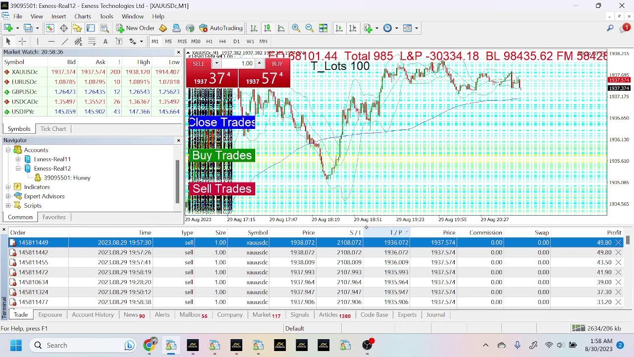Image resolution: width=634 pixels, height=357 pixels.
Task: Open the chat notification bubble icon
Action: pyautogui.click(x=625, y=28)
